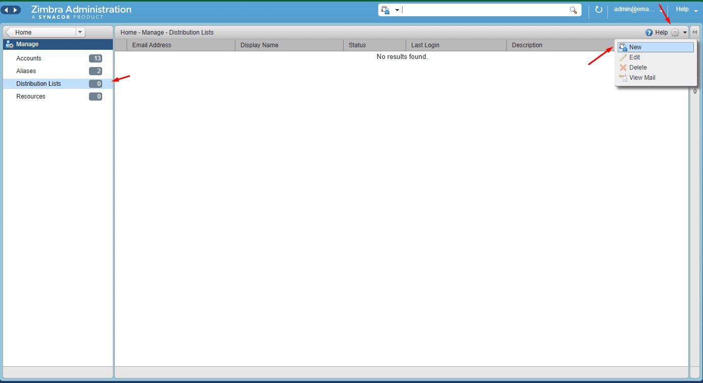Sort by Display Name column header
This screenshot has height=383, width=703.
[289, 45]
